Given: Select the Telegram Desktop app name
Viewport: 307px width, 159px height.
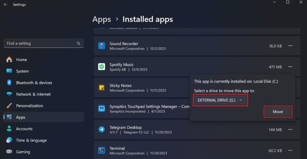Looking at the screenshot, I should point(126,127).
